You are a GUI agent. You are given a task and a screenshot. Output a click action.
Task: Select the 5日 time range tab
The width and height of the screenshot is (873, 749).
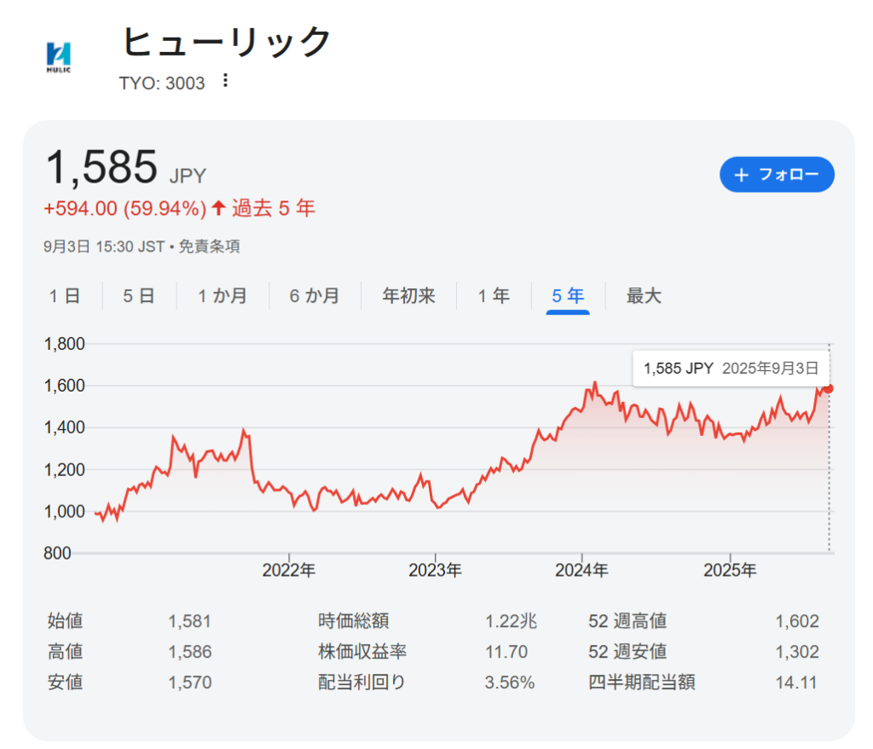[x=139, y=296]
